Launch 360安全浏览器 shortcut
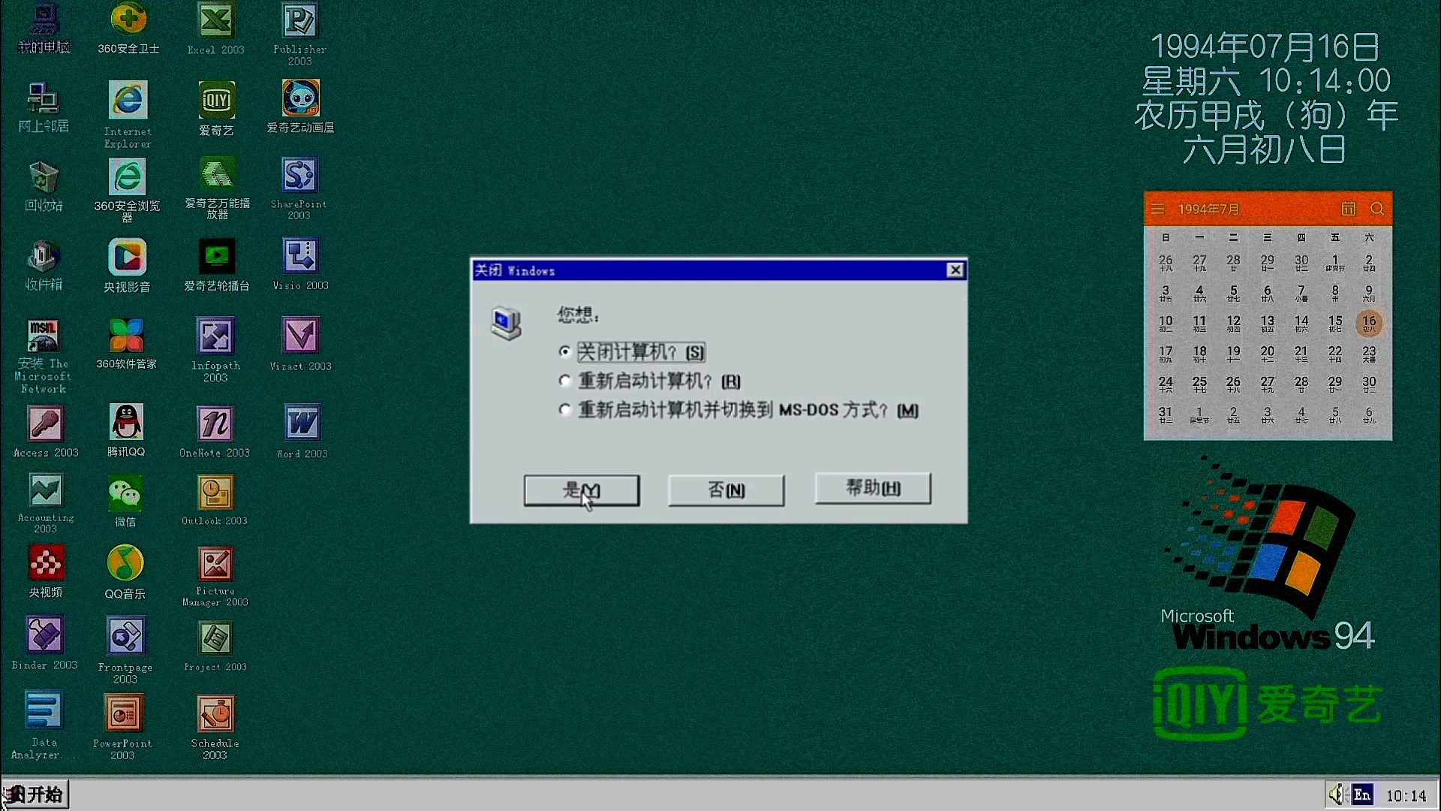1441x811 pixels. (127, 191)
